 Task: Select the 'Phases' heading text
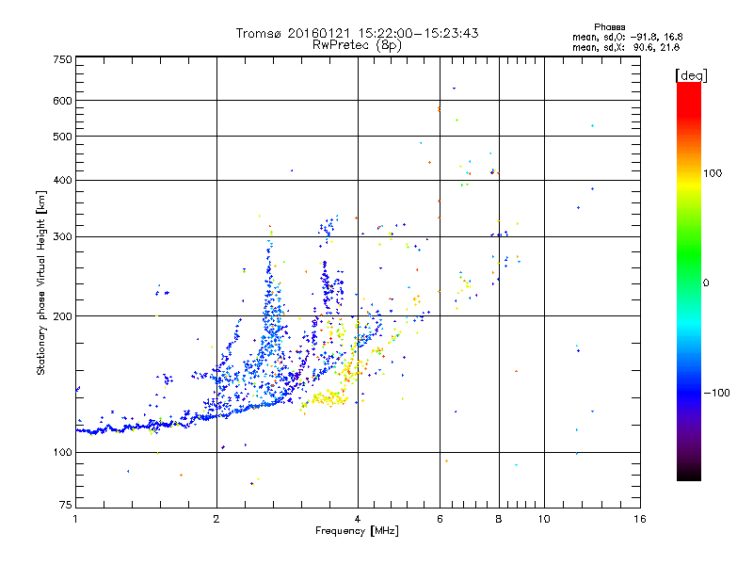[x=609, y=27]
